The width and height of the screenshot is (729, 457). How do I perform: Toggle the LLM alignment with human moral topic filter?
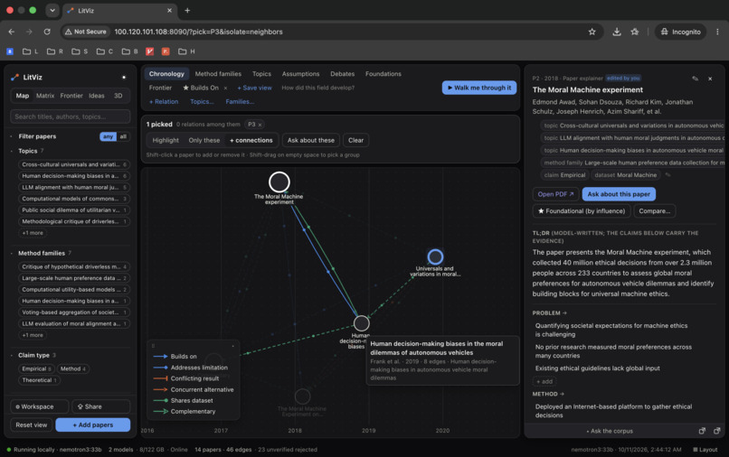(74, 187)
